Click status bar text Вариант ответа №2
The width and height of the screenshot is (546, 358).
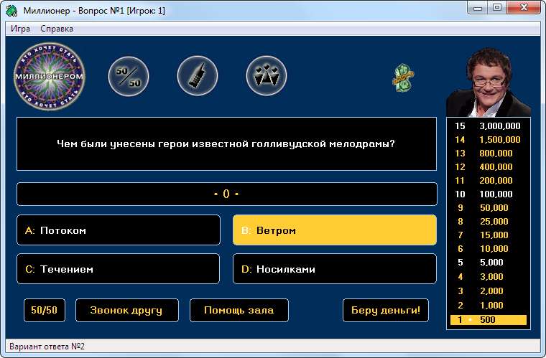[47, 347]
